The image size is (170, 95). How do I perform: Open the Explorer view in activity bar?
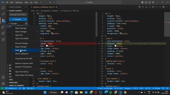click(3, 8)
